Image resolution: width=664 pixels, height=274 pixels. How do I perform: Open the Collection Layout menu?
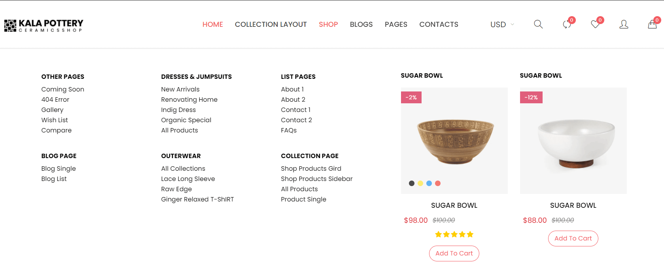pos(271,24)
